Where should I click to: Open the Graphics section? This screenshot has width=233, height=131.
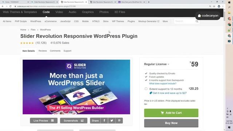point(88,12)
